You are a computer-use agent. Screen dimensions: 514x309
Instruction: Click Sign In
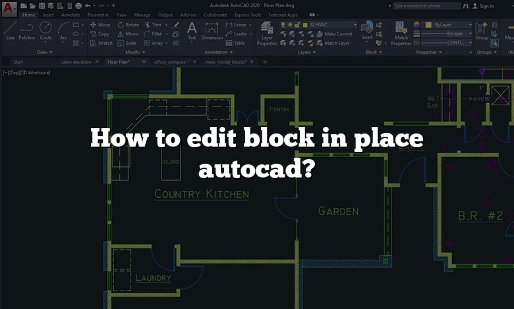coord(486,5)
